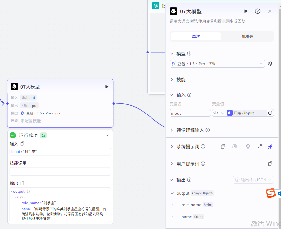Image resolution: width=281 pixels, height=229 pixels.
Task: Click the AI sparkle icon beside 系统提示词
Action: coord(270,147)
